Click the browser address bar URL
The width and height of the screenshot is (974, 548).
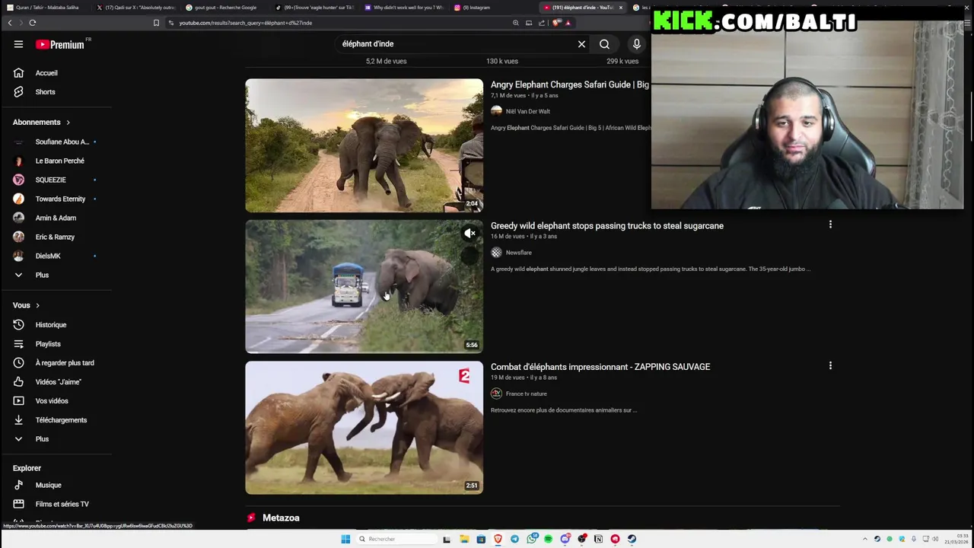(x=245, y=23)
